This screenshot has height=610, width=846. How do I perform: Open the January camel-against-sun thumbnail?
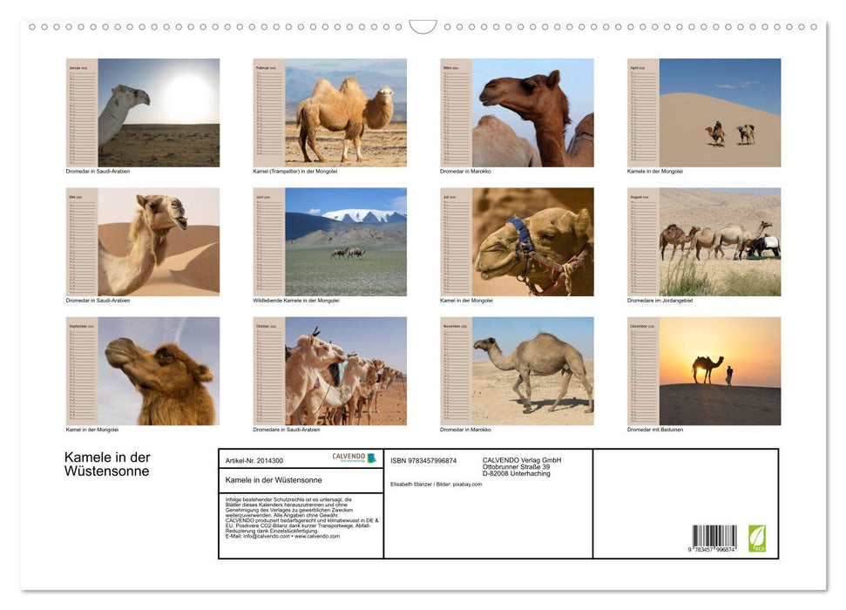[158, 112]
